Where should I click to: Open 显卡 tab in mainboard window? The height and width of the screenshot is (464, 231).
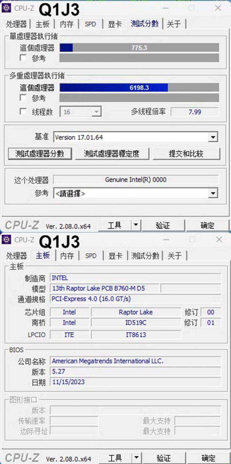115,256
